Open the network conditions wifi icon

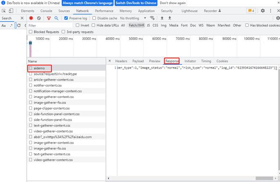(x=152, y=18)
